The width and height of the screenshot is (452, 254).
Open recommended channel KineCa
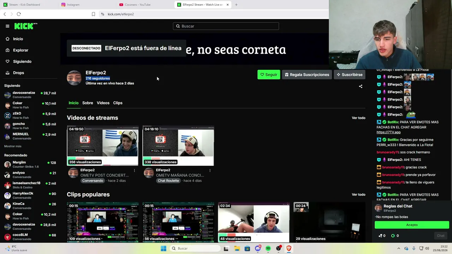(30, 206)
